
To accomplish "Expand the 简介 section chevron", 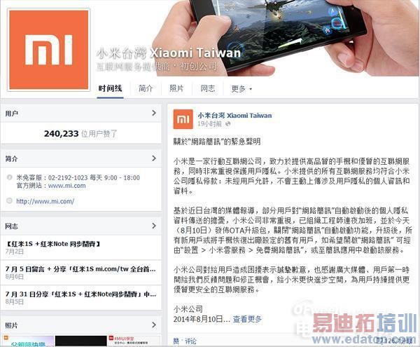I will [x=154, y=158].
